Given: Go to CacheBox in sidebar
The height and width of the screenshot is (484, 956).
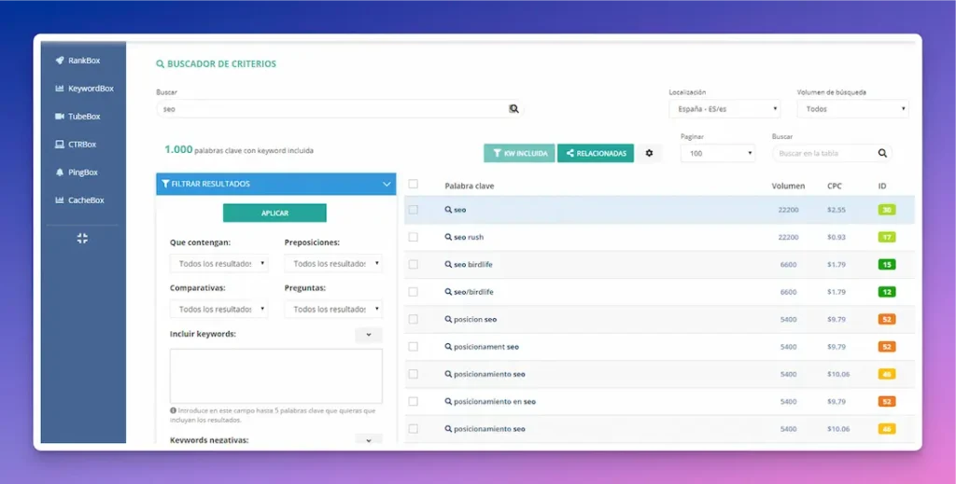Looking at the screenshot, I should 86,201.
